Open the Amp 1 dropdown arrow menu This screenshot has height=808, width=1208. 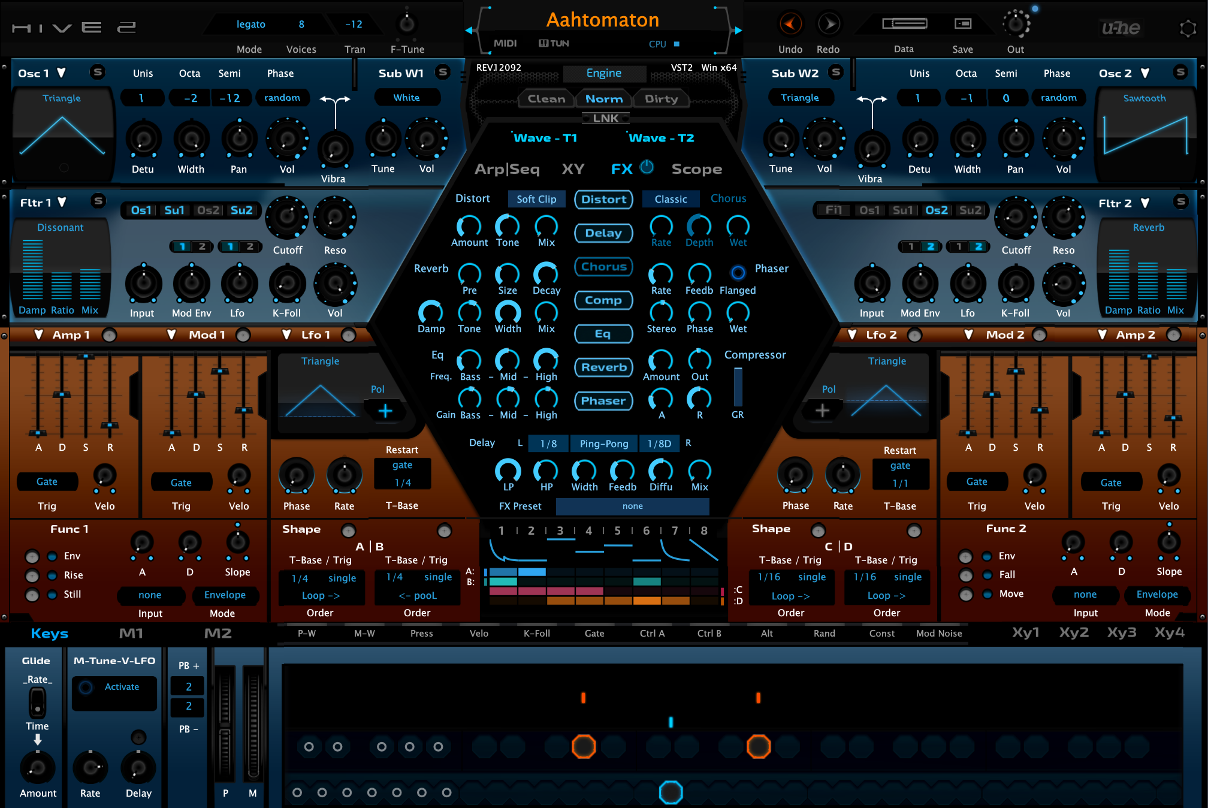(x=39, y=334)
